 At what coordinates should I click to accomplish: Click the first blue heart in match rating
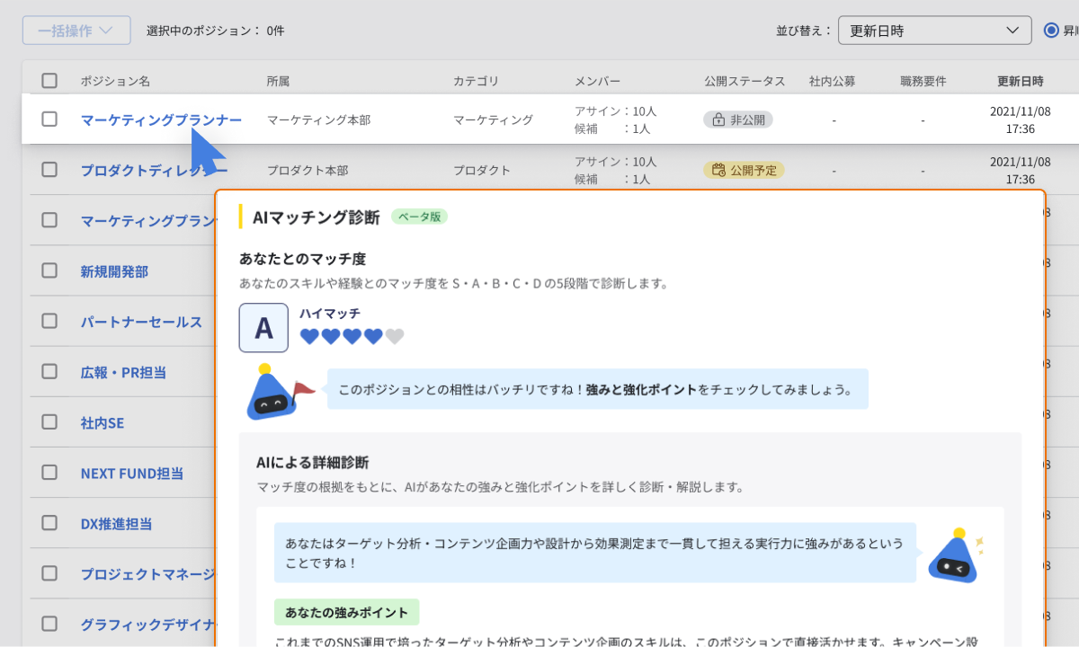tap(309, 337)
